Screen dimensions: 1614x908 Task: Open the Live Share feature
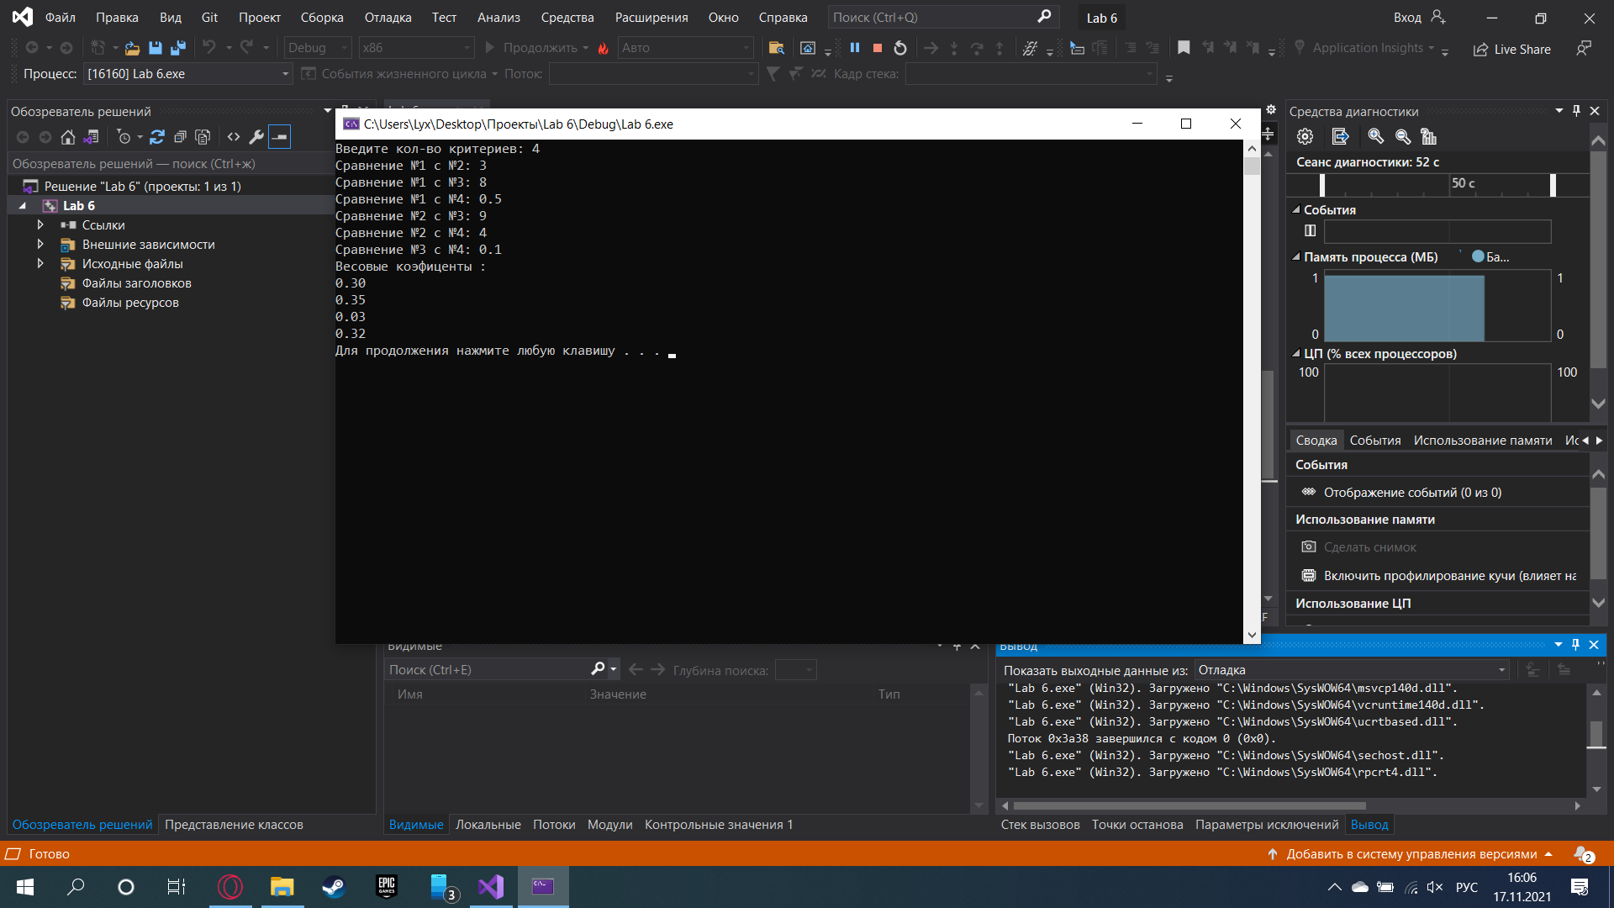click(x=1512, y=49)
